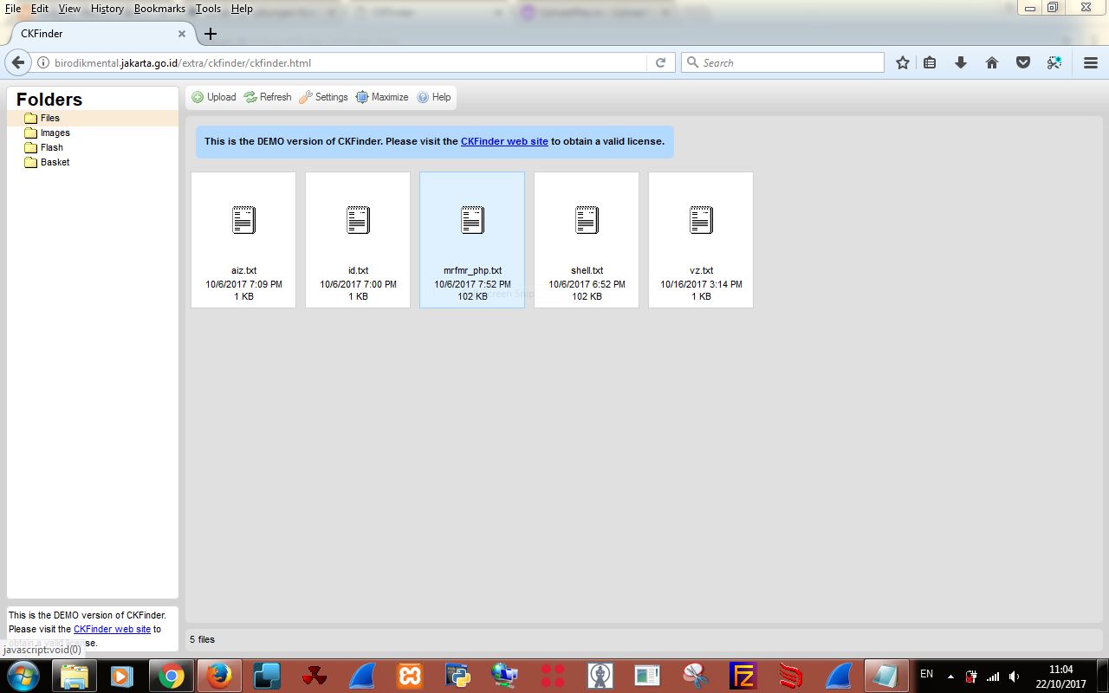The image size is (1109, 693).
Task: Select the Basket folder
Action: tap(55, 162)
